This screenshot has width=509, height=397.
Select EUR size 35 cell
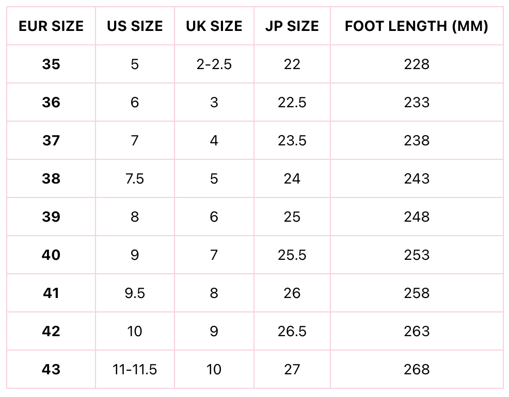51,64
